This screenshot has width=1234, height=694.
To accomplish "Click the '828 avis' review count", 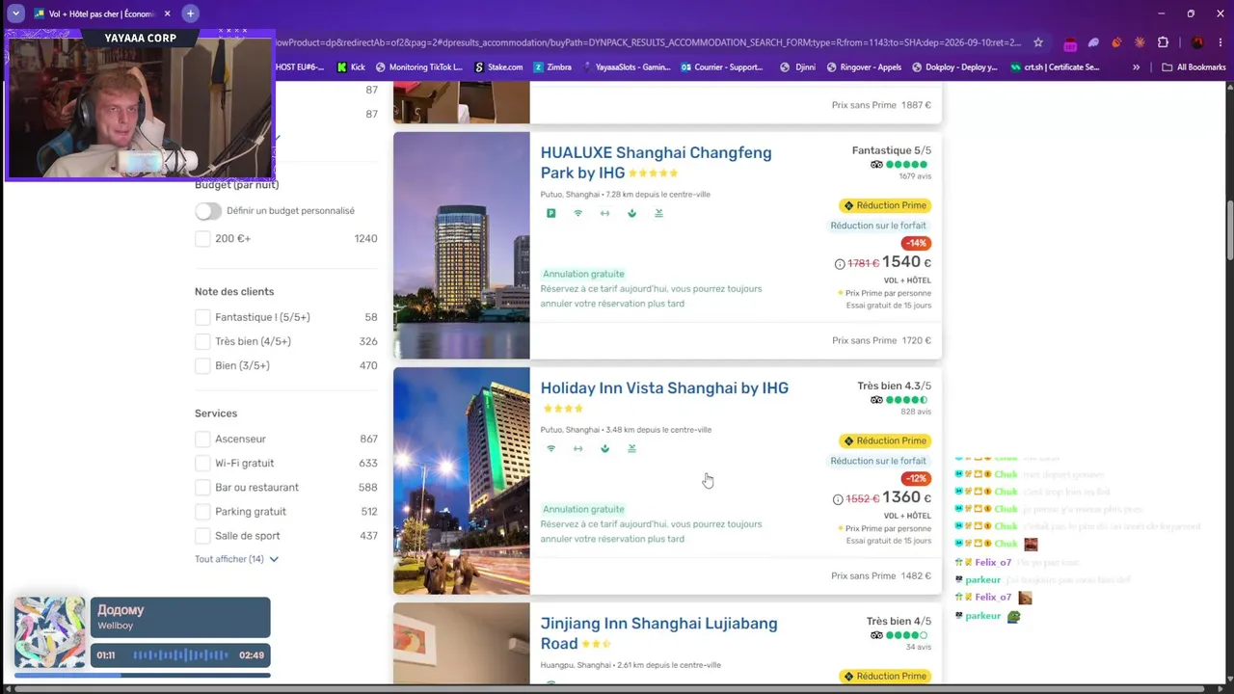I will [x=916, y=412].
